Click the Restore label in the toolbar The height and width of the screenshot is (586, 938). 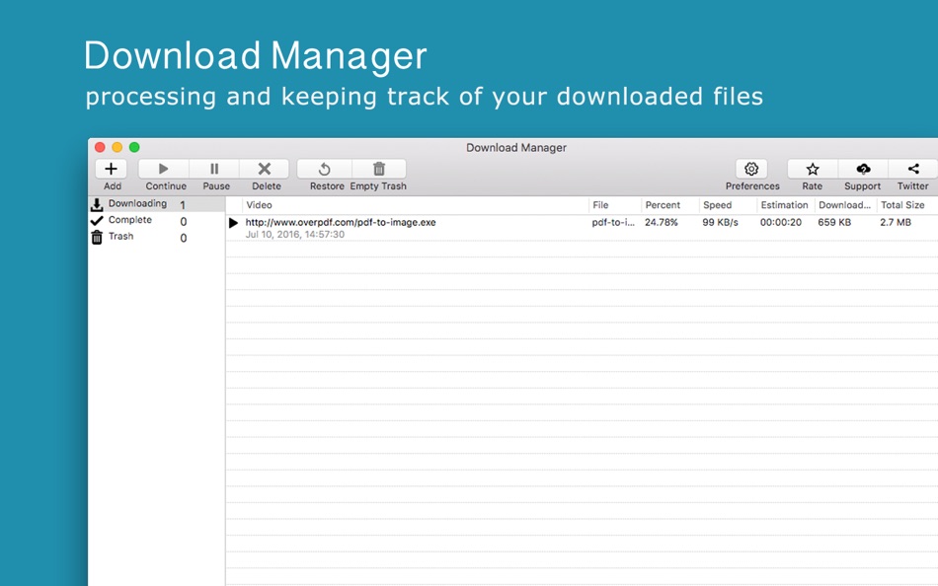click(x=327, y=186)
